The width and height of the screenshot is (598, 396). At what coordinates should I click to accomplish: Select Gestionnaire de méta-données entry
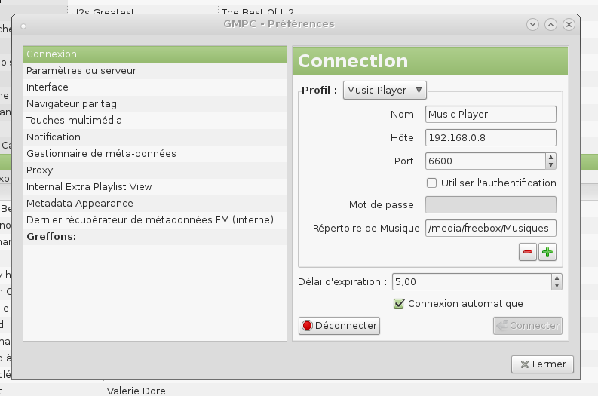101,154
